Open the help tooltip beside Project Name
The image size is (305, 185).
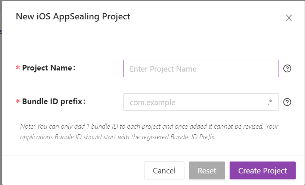(x=287, y=68)
